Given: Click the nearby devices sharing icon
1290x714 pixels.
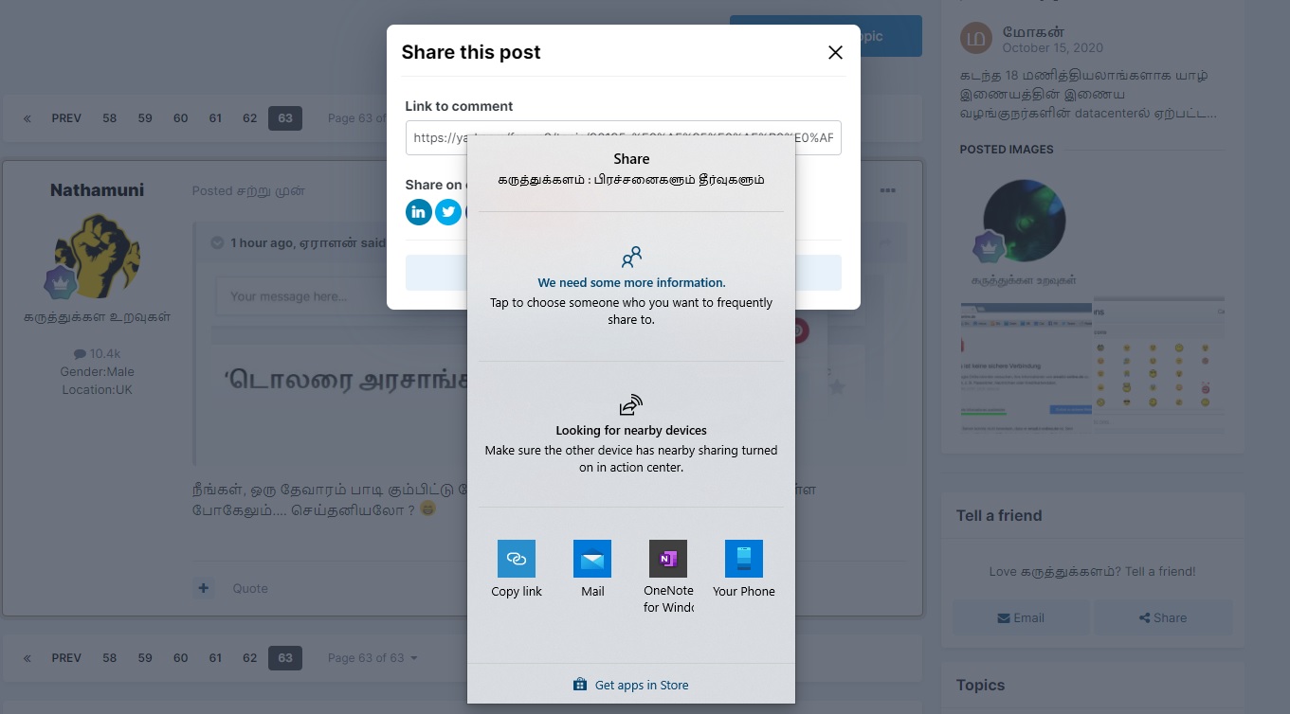Looking at the screenshot, I should tap(631, 405).
